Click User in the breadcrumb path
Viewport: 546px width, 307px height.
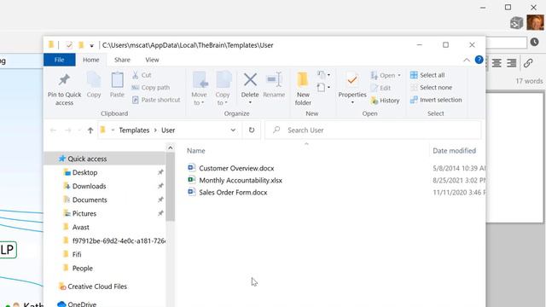(168, 130)
